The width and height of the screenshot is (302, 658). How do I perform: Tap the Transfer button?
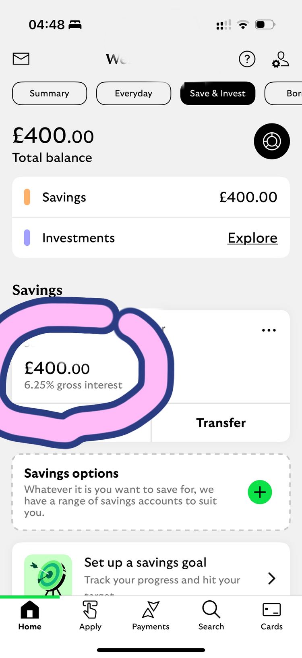(x=221, y=422)
